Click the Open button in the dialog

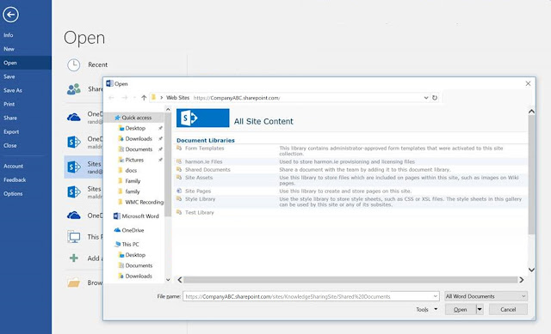(461, 309)
